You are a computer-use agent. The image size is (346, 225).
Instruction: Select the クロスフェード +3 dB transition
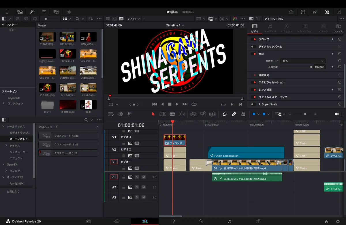point(68,136)
